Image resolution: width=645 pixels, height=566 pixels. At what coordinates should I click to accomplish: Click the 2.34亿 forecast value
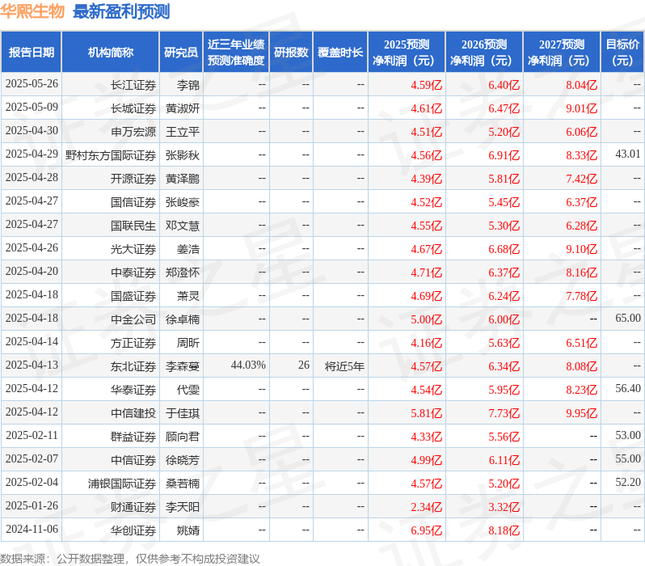coord(427,508)
